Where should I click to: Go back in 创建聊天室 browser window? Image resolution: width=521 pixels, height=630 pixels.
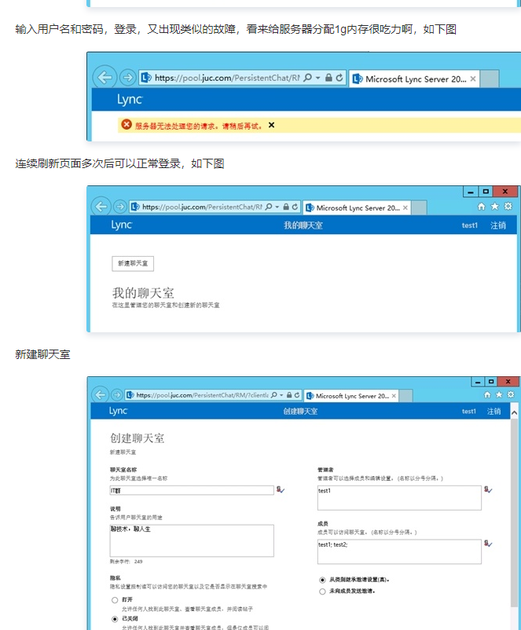coord(100,395)
